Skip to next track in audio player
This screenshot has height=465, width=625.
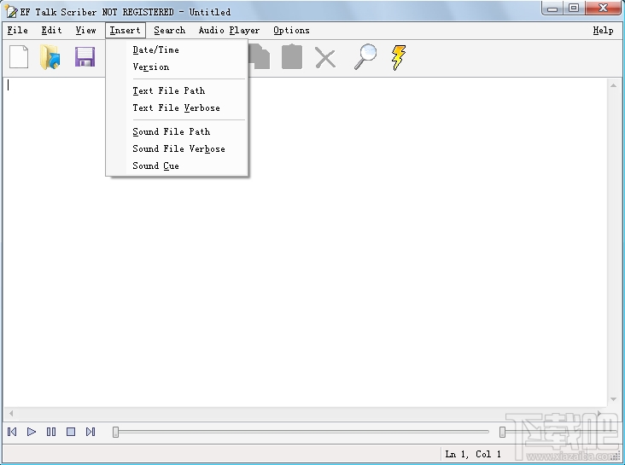(91, 432)
